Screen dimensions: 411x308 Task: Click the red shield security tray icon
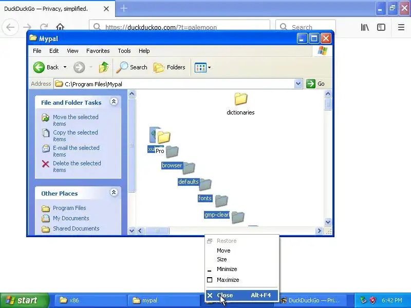[x=372, y=300]
